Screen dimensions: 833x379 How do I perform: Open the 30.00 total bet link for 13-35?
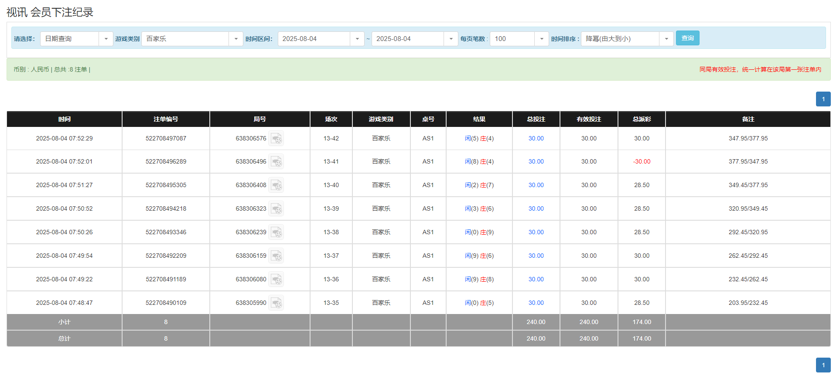point(536,303)
